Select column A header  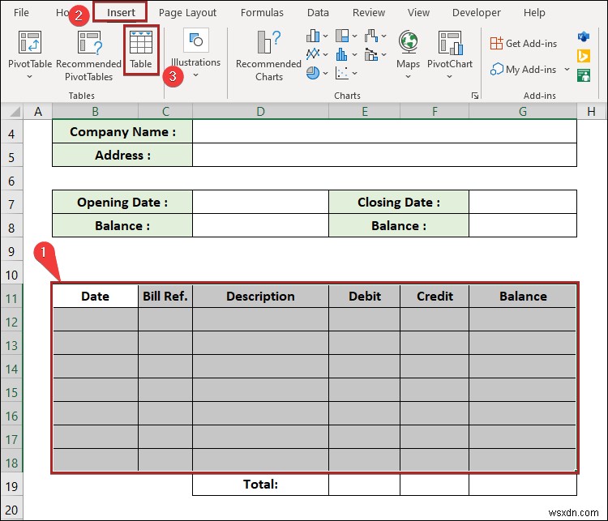click(38, 112)
